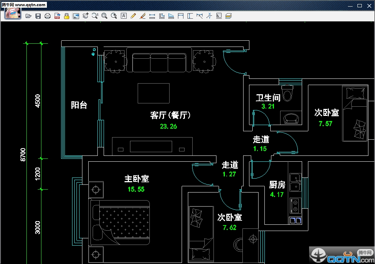The width and height of the screenshot is (375, 264).
Task: Click the zoom previous magnifier icon
Action: tap(114, 16)
